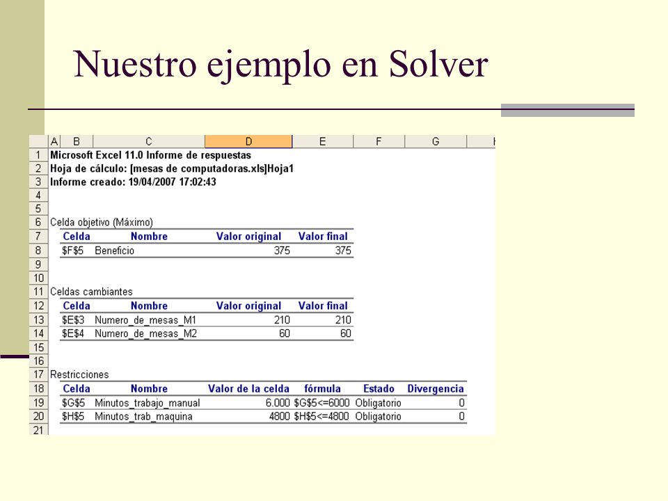Click the $E$4 cell reference

72,333
